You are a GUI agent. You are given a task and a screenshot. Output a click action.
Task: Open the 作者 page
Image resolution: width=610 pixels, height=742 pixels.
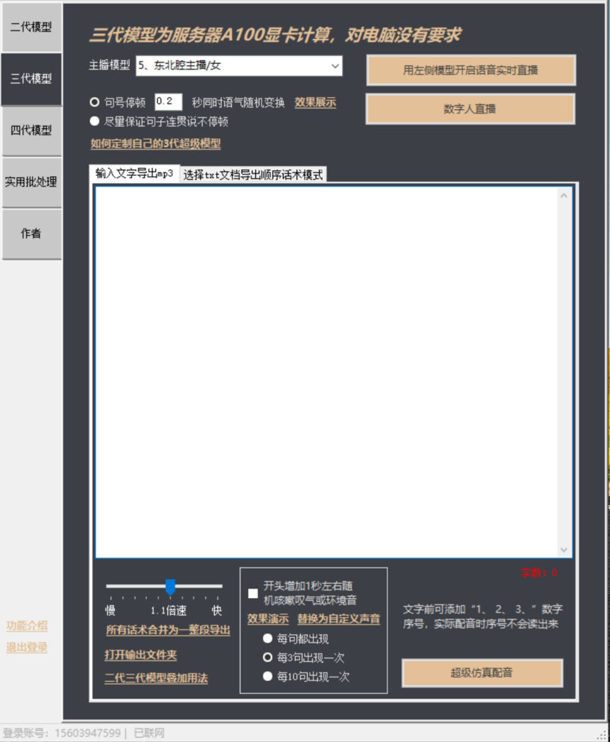(x=31, y=233)
